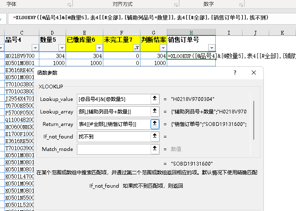Close the 函数参数 dialog

[254, 73]
